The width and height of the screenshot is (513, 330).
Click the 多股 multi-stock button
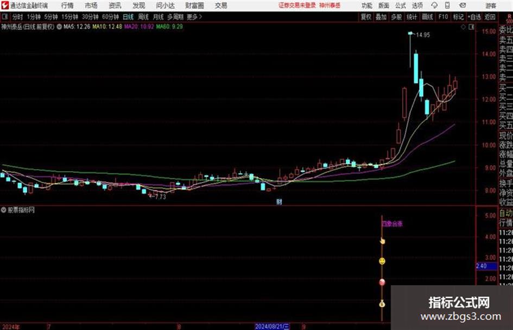point(396,17)
